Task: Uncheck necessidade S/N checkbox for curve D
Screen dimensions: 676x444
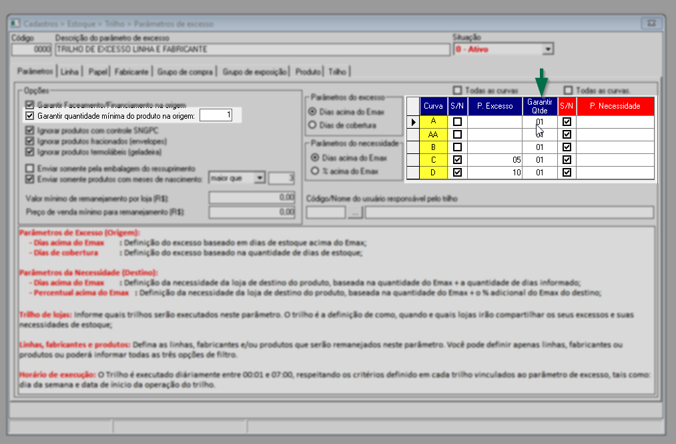Action: pyautogui.click(x=567, y=172)
